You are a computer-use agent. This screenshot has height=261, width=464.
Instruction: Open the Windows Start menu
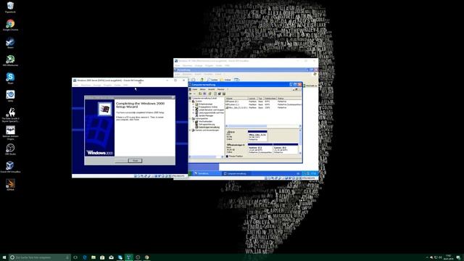pos(4,257)
